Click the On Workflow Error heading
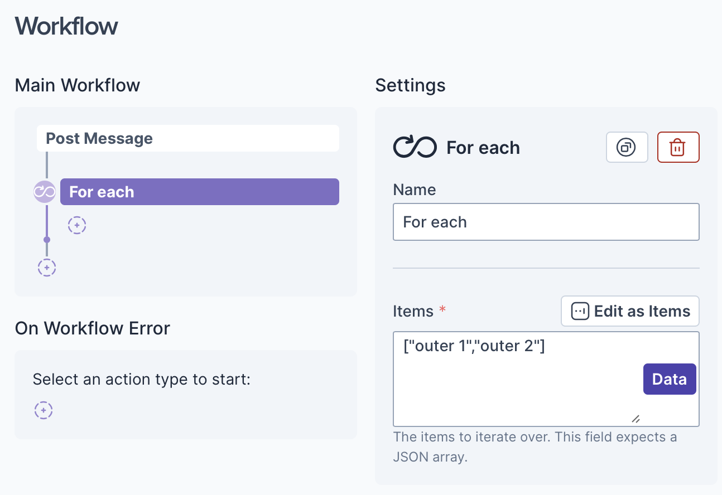This screenshot has width=722, height=495. point(93,328)
